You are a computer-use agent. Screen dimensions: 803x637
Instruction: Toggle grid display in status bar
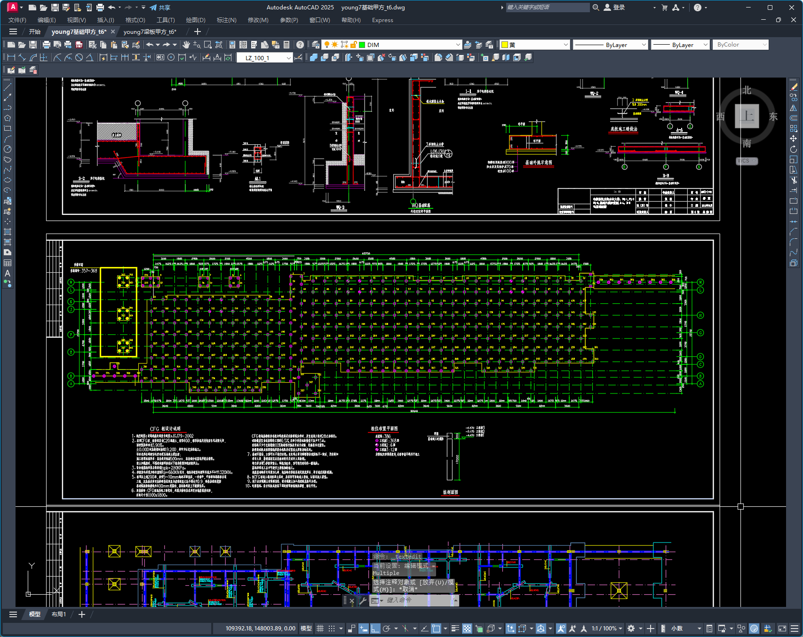(x=320, y=628)
